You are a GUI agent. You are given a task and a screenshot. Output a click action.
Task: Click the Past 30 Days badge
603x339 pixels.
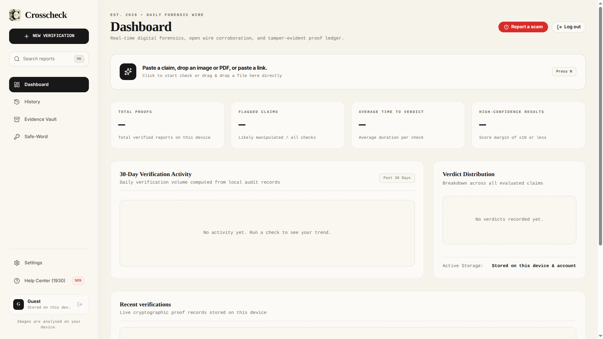click(397, 178)
